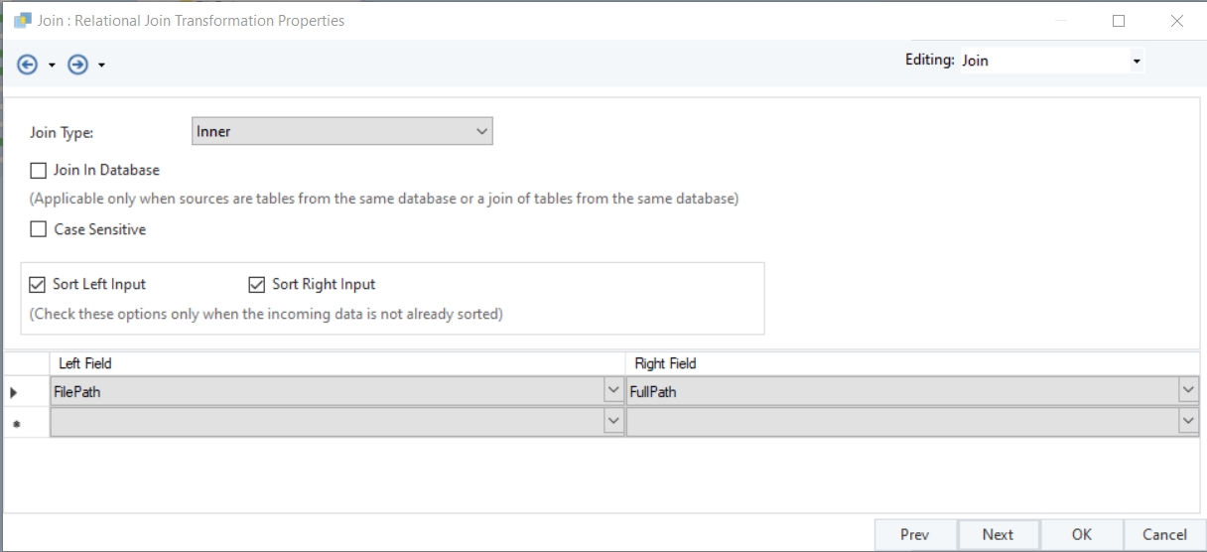Image resolution: width=1207 pixels, height=552 pixels.
Task: Select the current row indicator arrow
Action: coord(13,392)
